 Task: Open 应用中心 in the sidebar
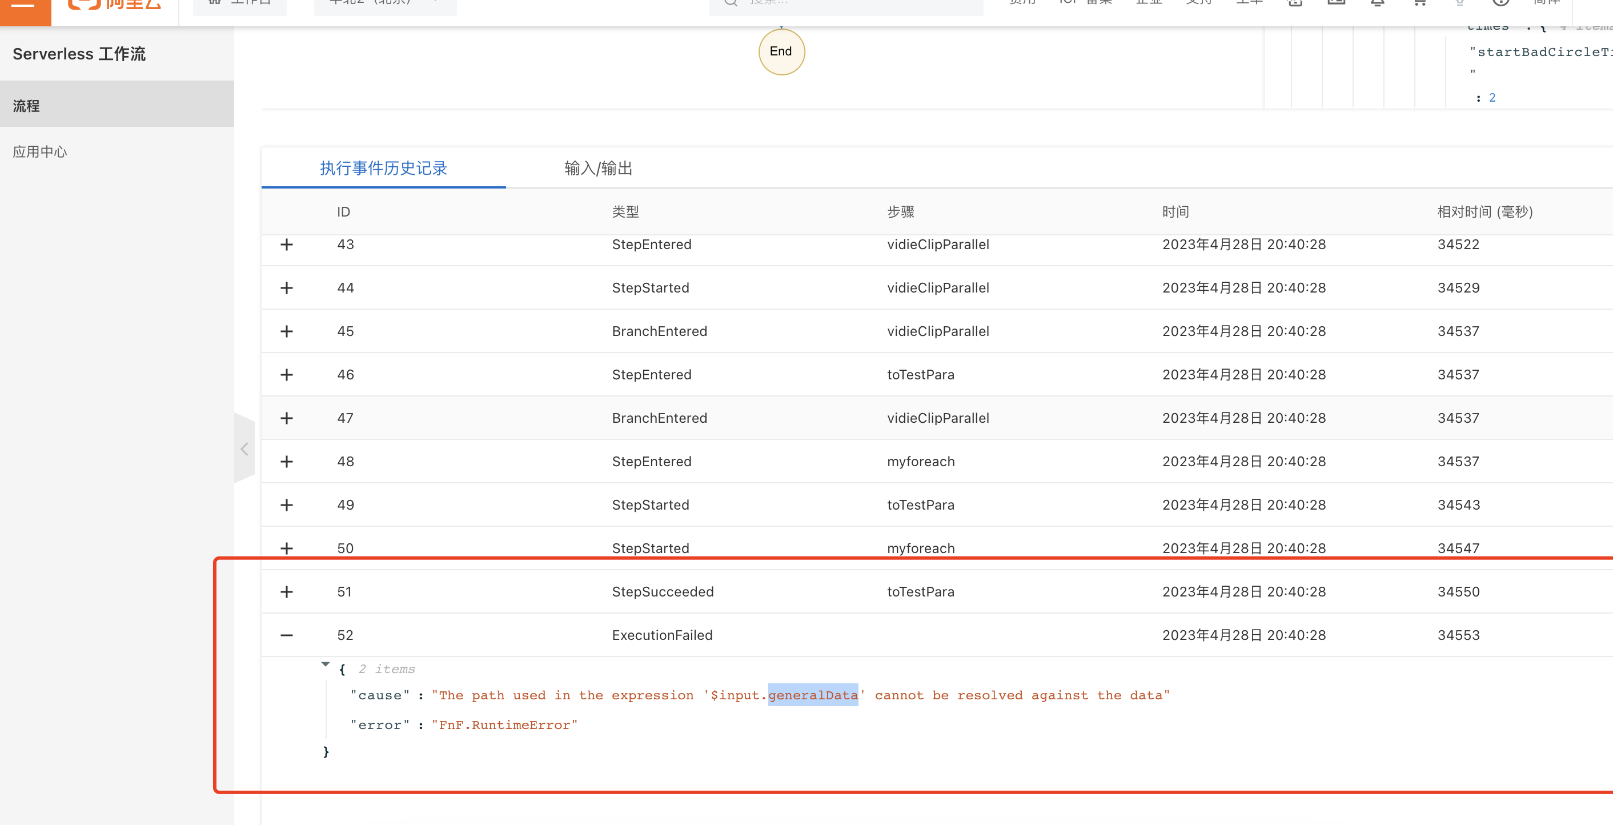click(39, 151)
